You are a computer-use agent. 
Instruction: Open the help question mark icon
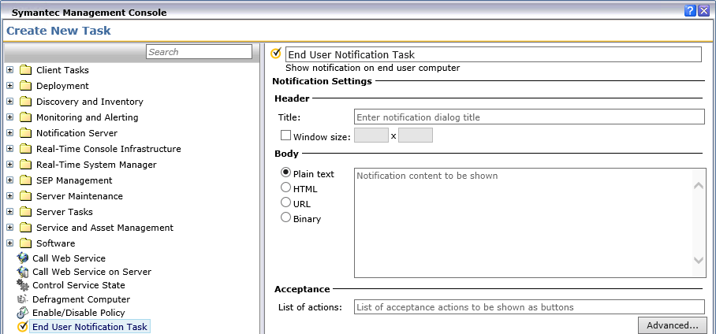pyautogui.click(x=691, y=10)
